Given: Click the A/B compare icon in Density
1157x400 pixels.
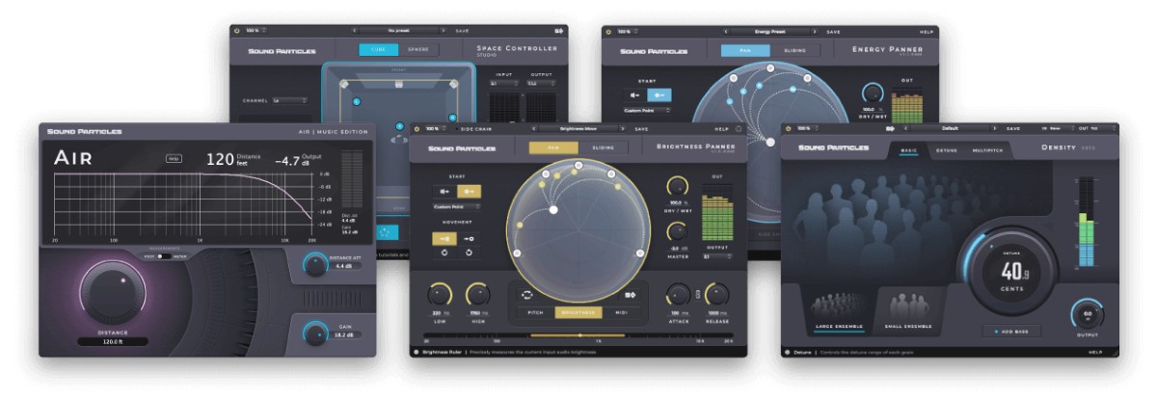Looking at the screenshot, I should pos(890,128).
